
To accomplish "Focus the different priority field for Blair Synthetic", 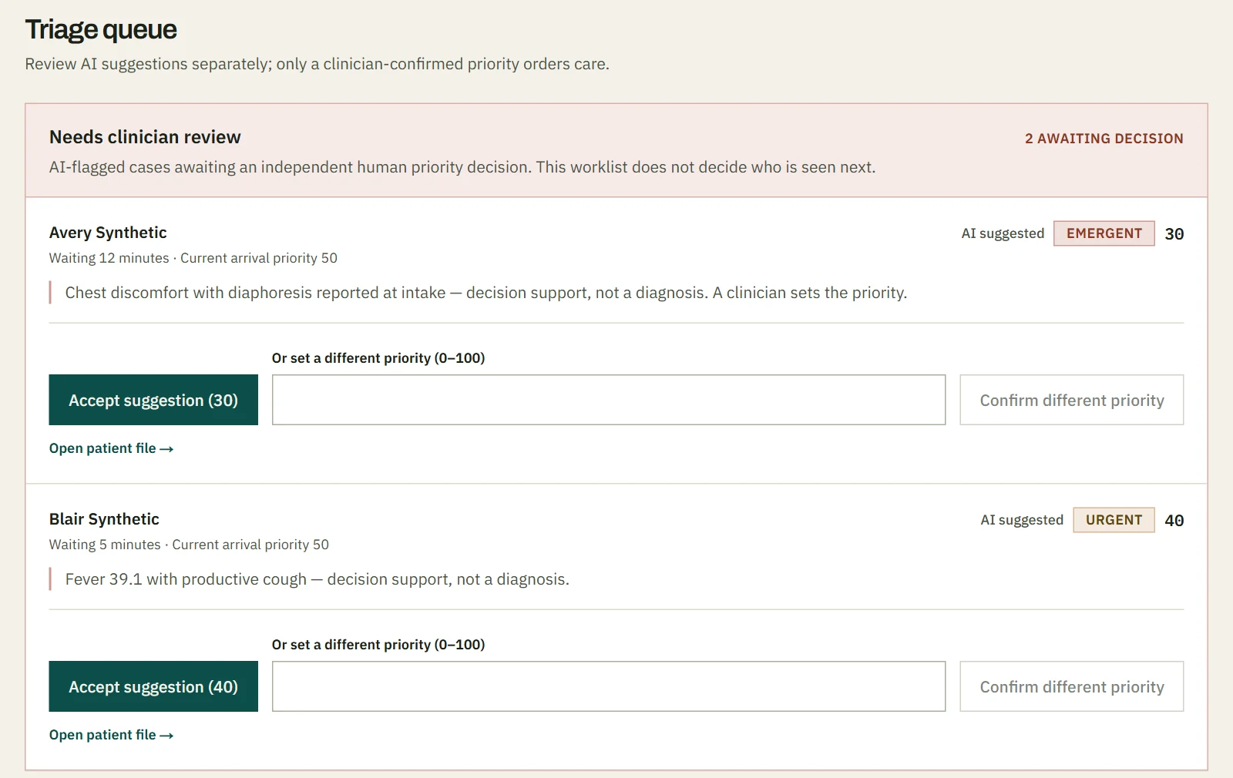I will (x=609, y=686).
